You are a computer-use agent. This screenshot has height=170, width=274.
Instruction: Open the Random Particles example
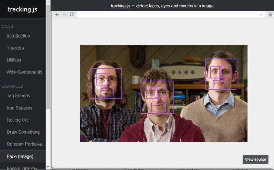point(24,144)
